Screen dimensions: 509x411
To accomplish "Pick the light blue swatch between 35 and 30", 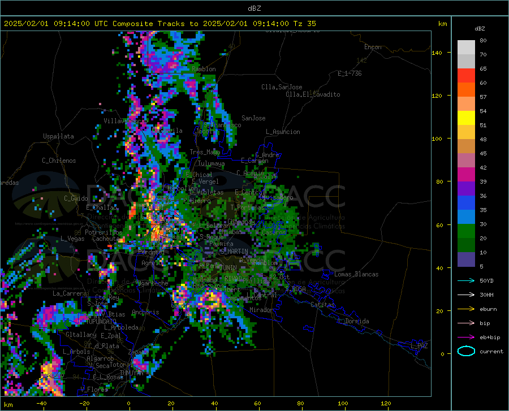I will click(466, 217).
